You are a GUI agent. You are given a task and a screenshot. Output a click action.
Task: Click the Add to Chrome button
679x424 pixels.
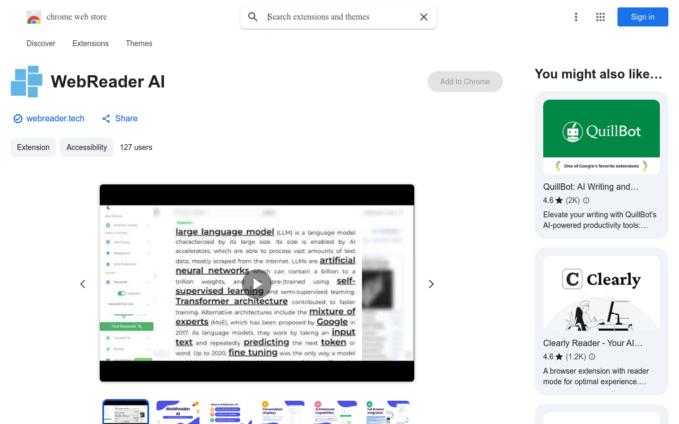pos(465,82)
